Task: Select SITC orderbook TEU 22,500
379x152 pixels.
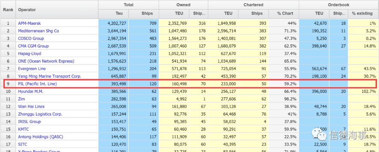Action: click(320, 144)
